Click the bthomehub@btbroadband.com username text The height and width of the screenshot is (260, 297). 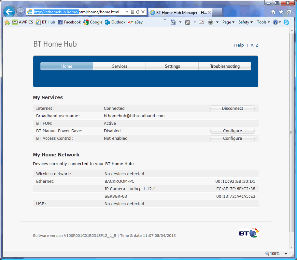[134, 116]
